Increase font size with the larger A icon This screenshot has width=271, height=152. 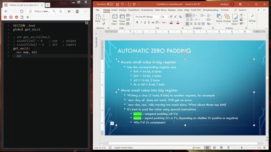[x=171, y=17]
